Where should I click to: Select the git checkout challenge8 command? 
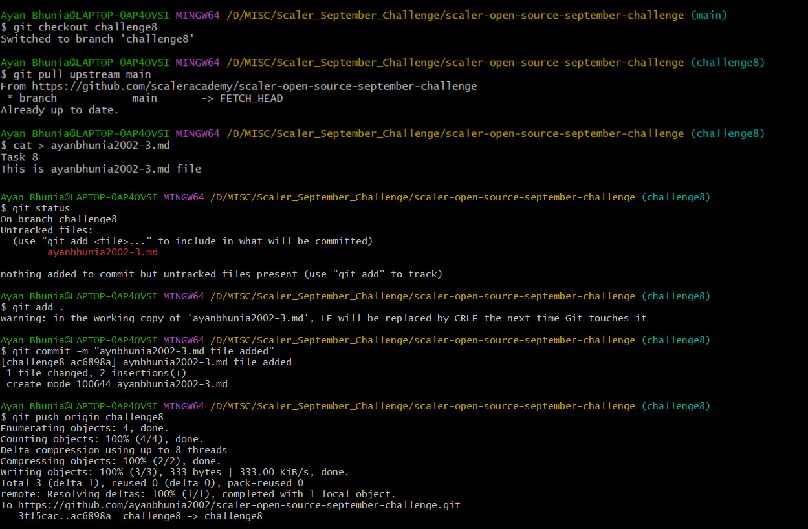click(81, 27)
